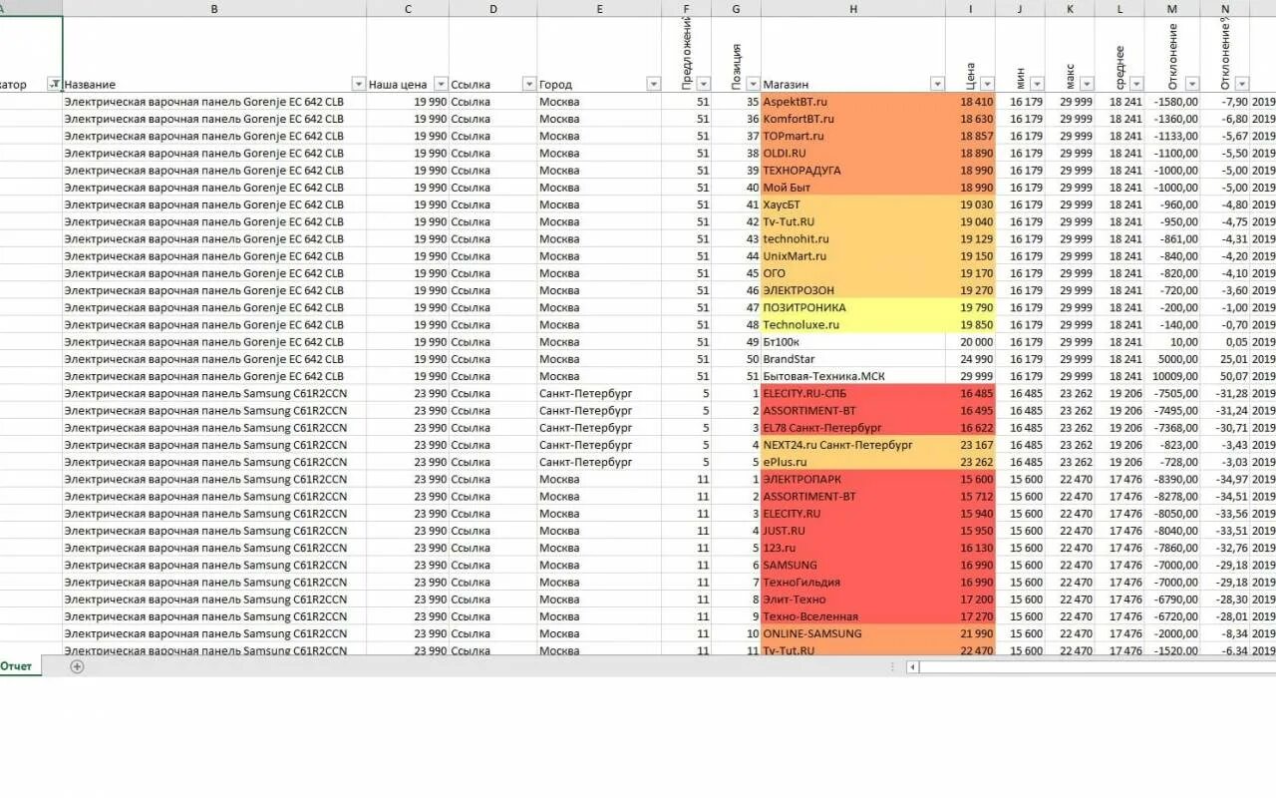Open the Название column filter dropdown
This screenshot has height=798, width=1276.
tap(359, 85)
